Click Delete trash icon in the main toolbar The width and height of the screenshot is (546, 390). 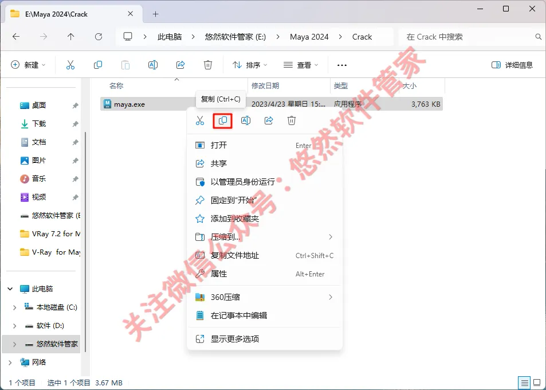[x=208, y=65]
